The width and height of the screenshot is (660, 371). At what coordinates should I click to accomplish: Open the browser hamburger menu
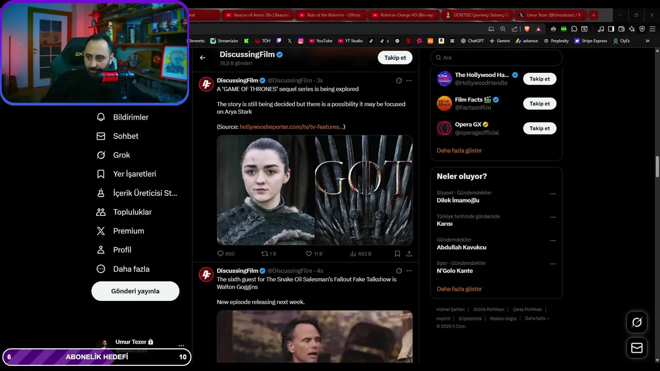coord(653,29)
